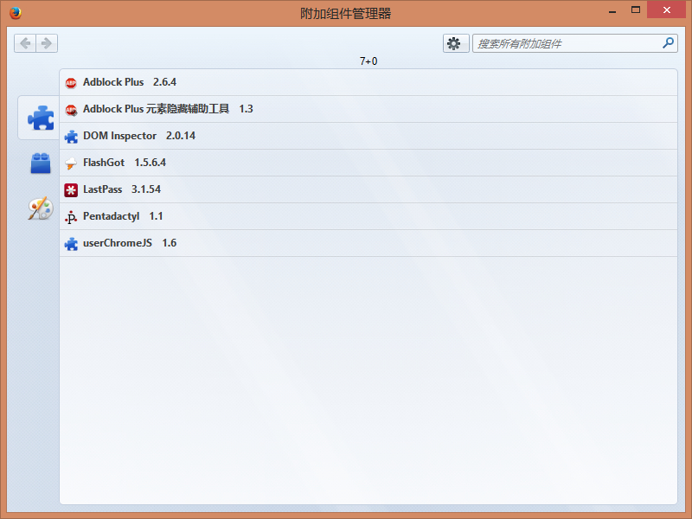Select the Plugins lego block category
Screen dimensions: 692x519
(x=41, y=163)
